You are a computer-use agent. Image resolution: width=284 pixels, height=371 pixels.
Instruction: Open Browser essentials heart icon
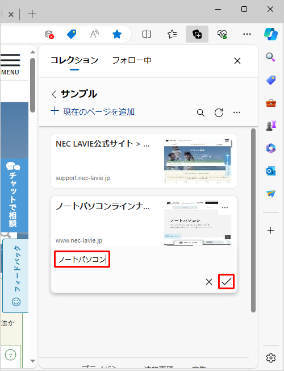(x=222, y=34)
